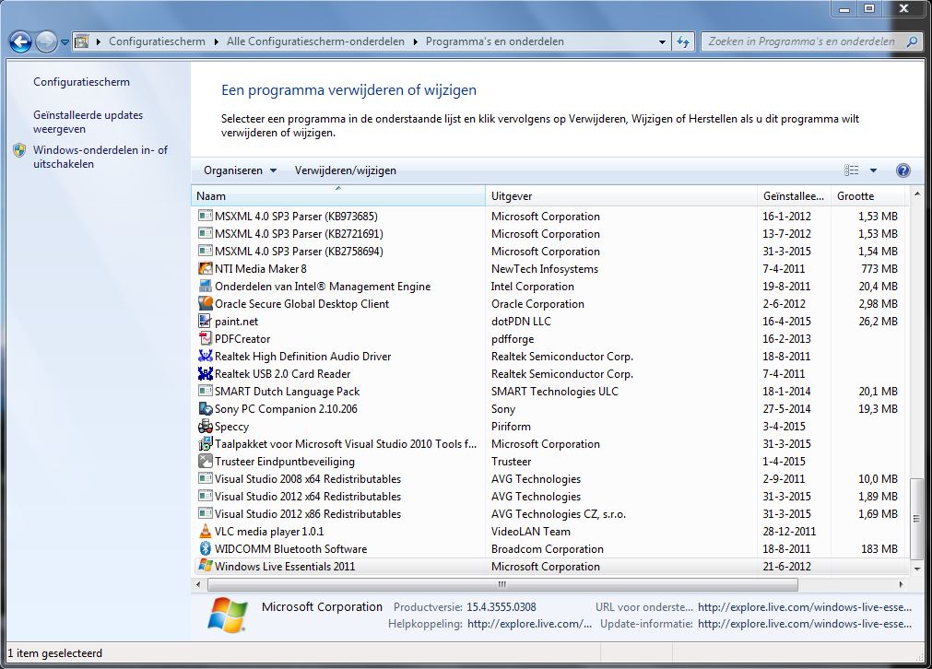
Task: Click the Realtek High Definition Audio Driver icon
Action: (x=205, y=357)
